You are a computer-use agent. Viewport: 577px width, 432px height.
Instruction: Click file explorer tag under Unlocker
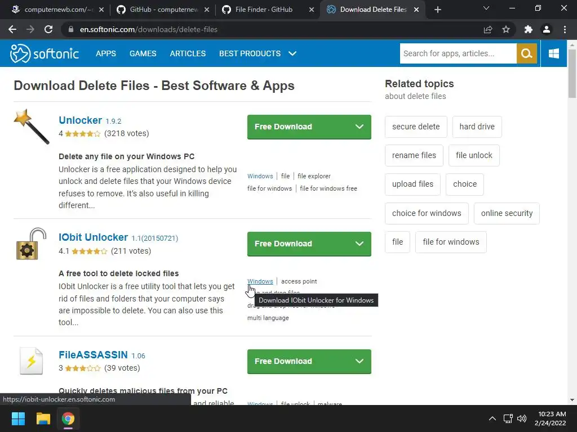pyautogui.click(x=314, y=176)
